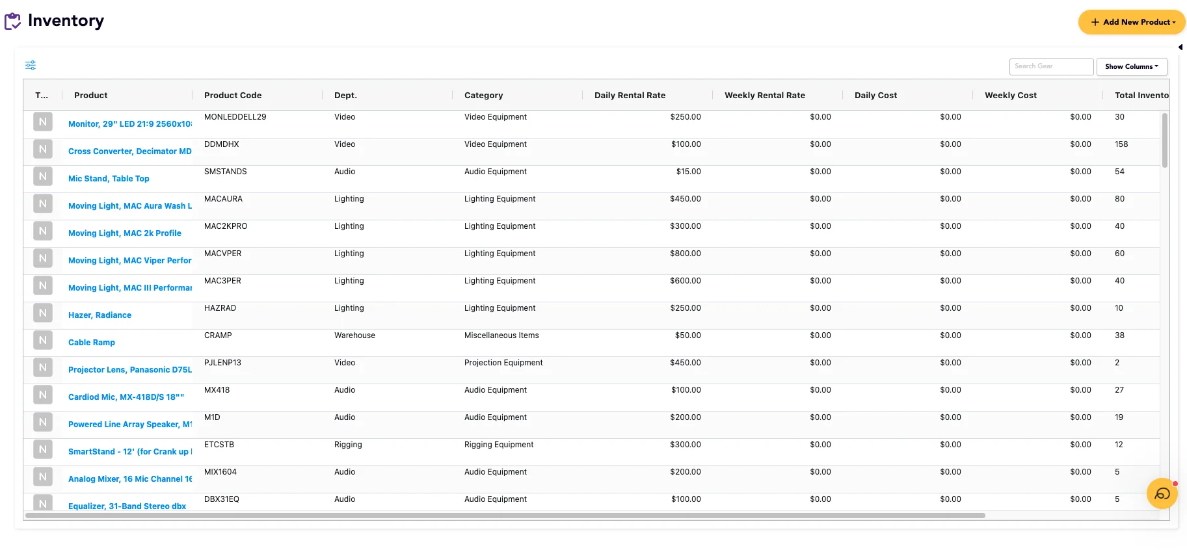Open Cross Converter, Decimator product link
1187x550 pixels.
pos(130,151)
